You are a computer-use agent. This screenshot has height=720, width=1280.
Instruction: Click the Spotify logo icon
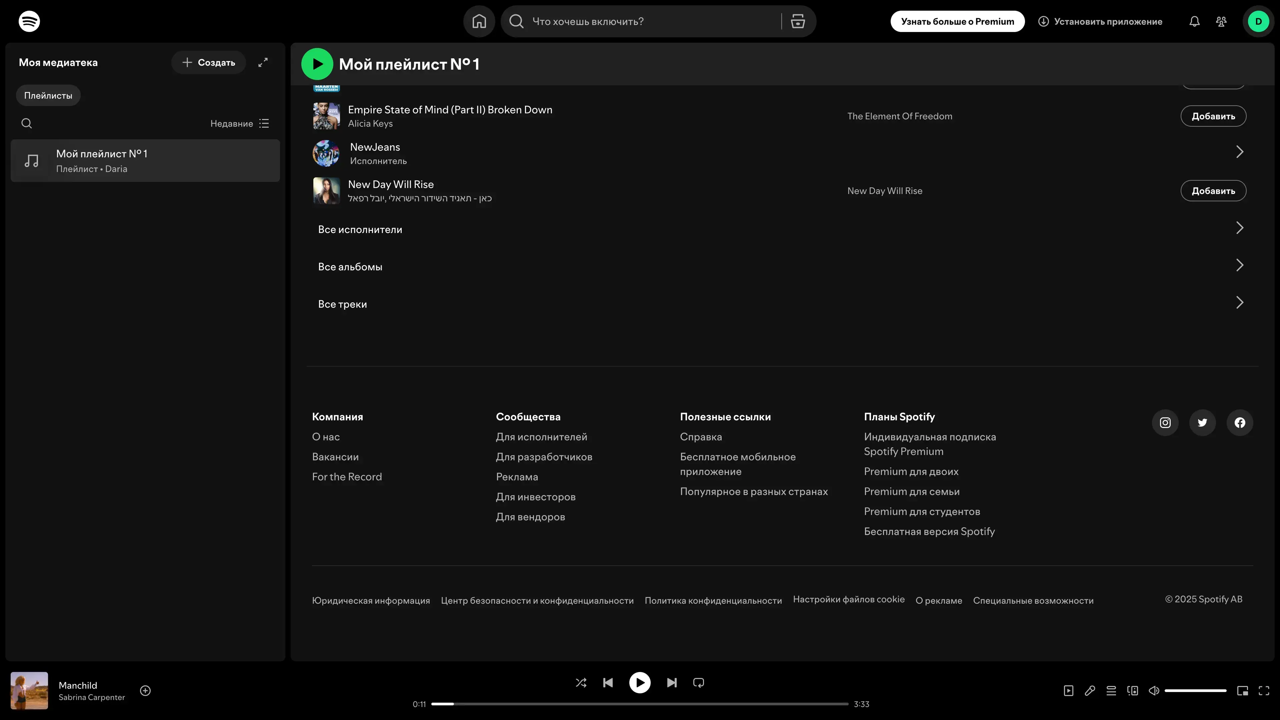[x=29, y=21]
